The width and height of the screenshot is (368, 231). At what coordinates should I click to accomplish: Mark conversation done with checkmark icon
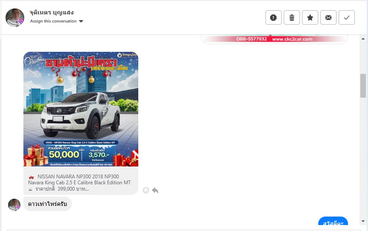click(x=347, y=17)
